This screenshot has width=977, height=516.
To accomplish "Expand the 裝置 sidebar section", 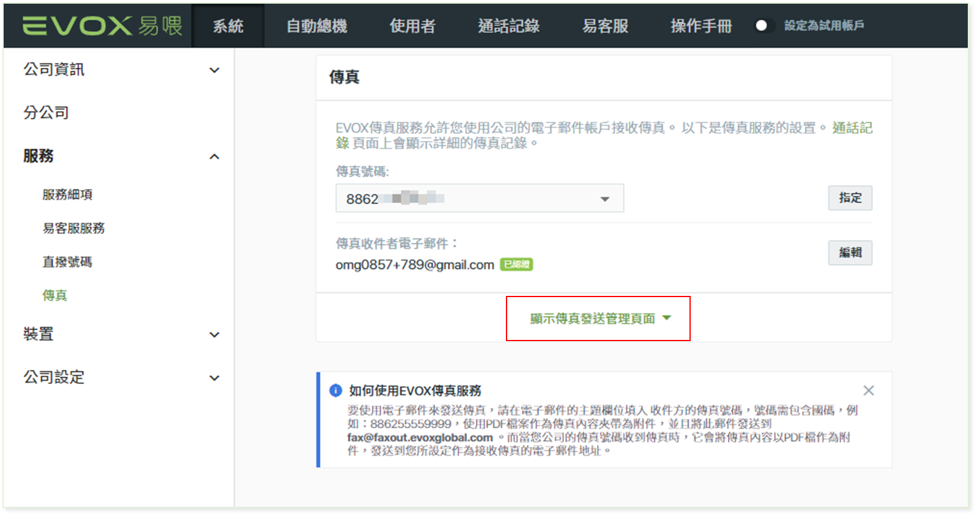I will (121, 334).
